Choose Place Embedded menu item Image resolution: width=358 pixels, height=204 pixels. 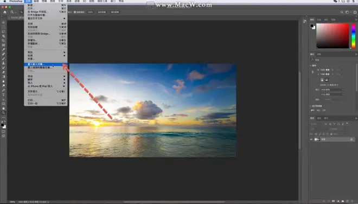[x=46, y=65]
